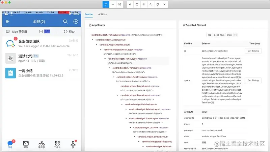Tap the 通讯录 contacts tab icon
The image size is (270, 152).
[x=42, y=143]
